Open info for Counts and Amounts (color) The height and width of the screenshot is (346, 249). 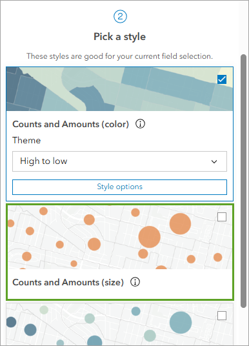coord(140,124)
